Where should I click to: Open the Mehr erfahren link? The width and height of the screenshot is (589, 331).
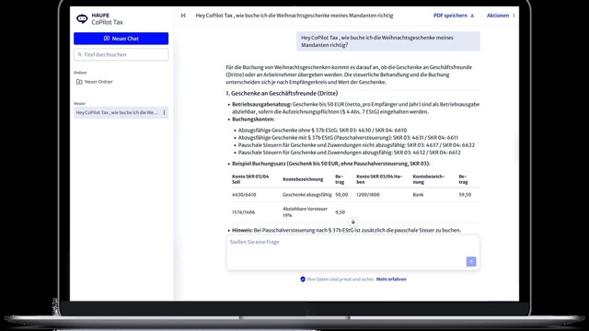click(x=391, y=280)
